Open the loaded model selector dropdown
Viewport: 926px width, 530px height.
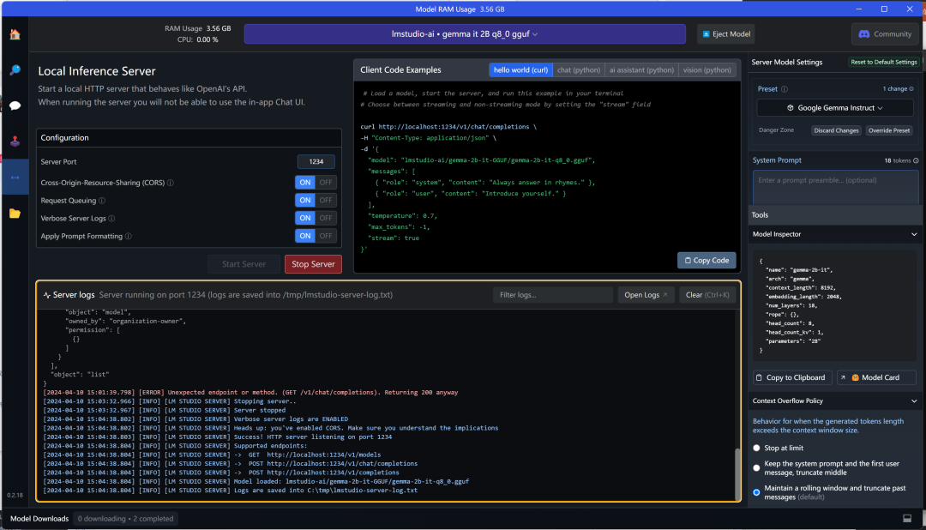click(x=465, y=33)
